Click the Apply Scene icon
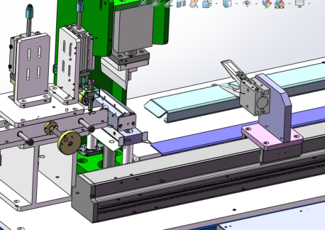The width and height of the screenshot is (325, 230). (279, 4)
